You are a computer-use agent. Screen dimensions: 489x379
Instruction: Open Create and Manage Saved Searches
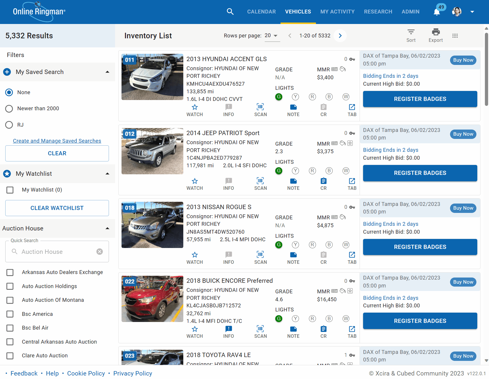click(57, 141)
